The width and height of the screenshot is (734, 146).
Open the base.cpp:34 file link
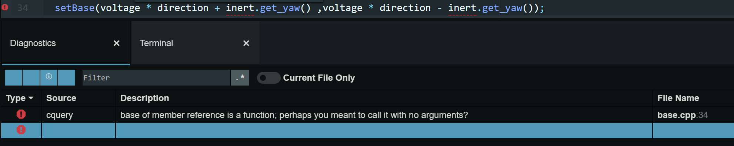(682, 115)
